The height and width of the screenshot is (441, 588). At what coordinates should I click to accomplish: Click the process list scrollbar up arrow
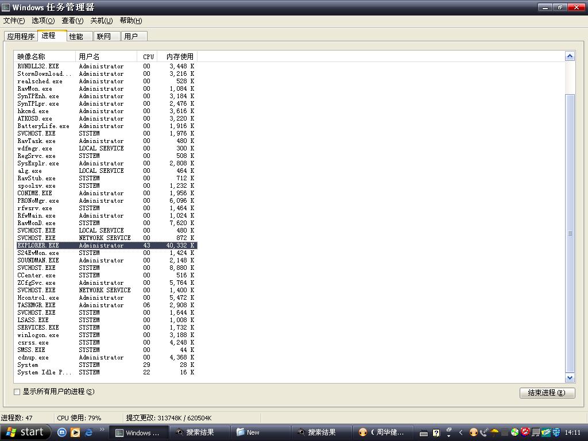(570, 57)
